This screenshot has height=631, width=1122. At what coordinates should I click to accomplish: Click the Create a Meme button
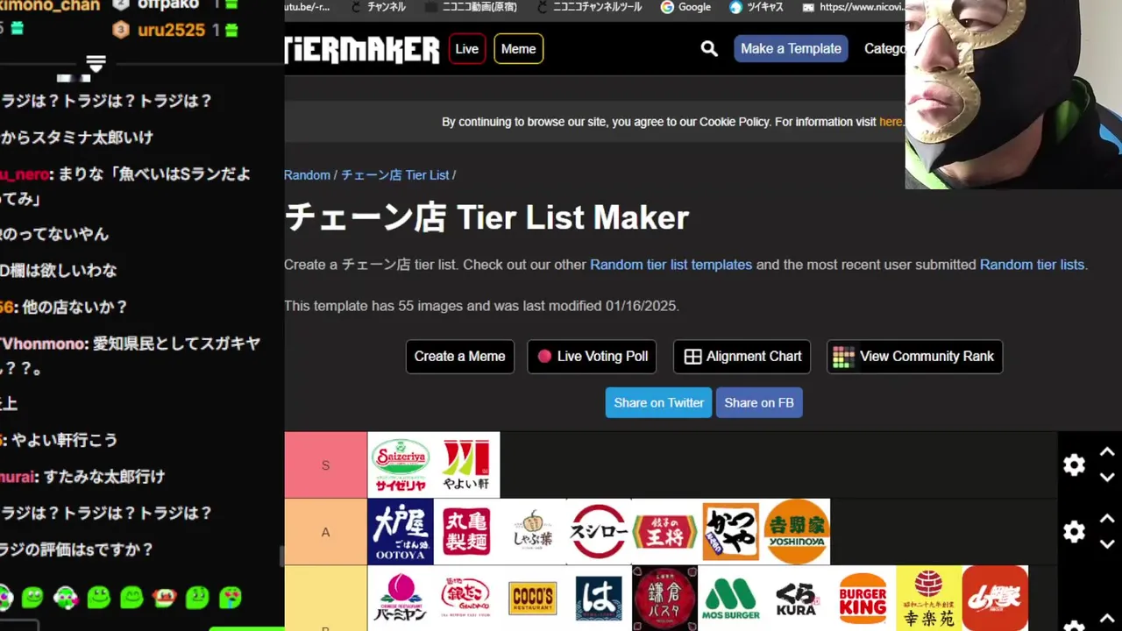(459, 357)
